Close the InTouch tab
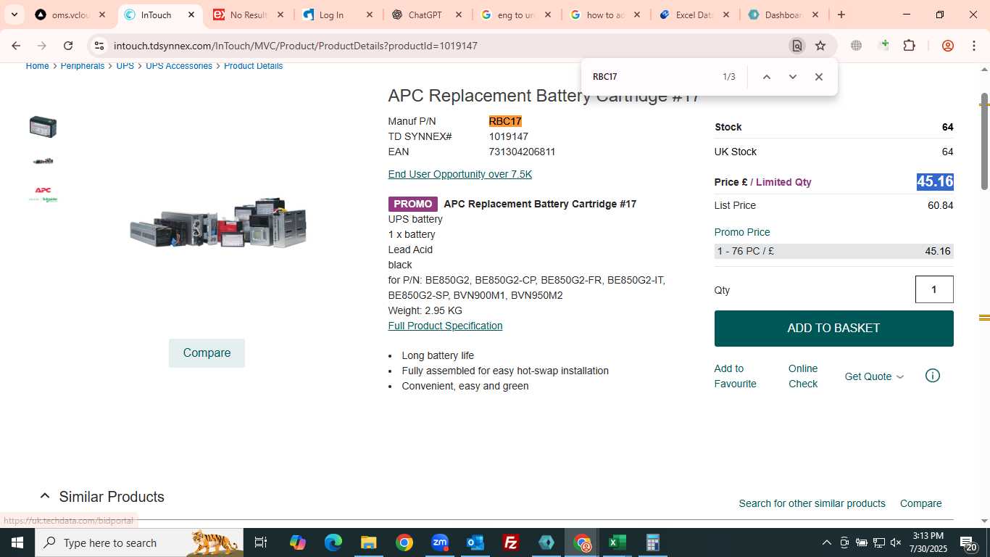This screenshot has width=990, height=557. 191,15
